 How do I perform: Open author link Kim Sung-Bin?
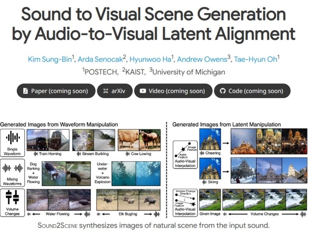[x=51, y=59]
